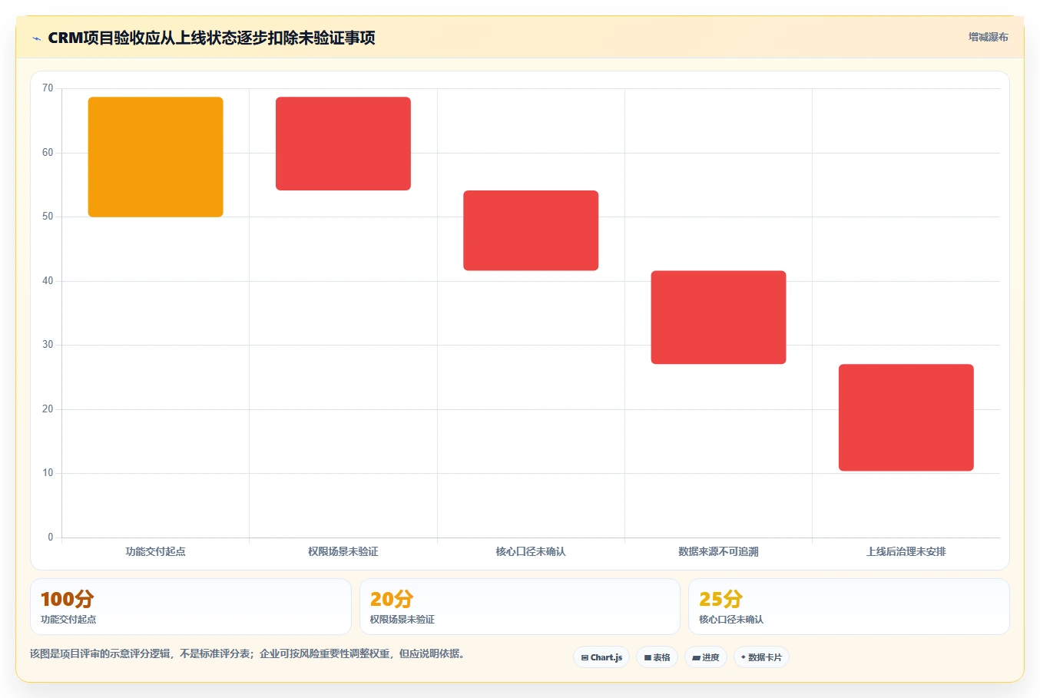Click the 表格 tag

[x=657, y=657]
